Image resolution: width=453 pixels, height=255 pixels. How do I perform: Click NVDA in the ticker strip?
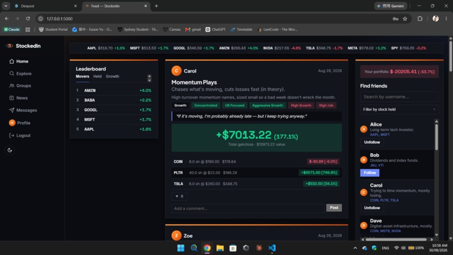click(282, 48)
